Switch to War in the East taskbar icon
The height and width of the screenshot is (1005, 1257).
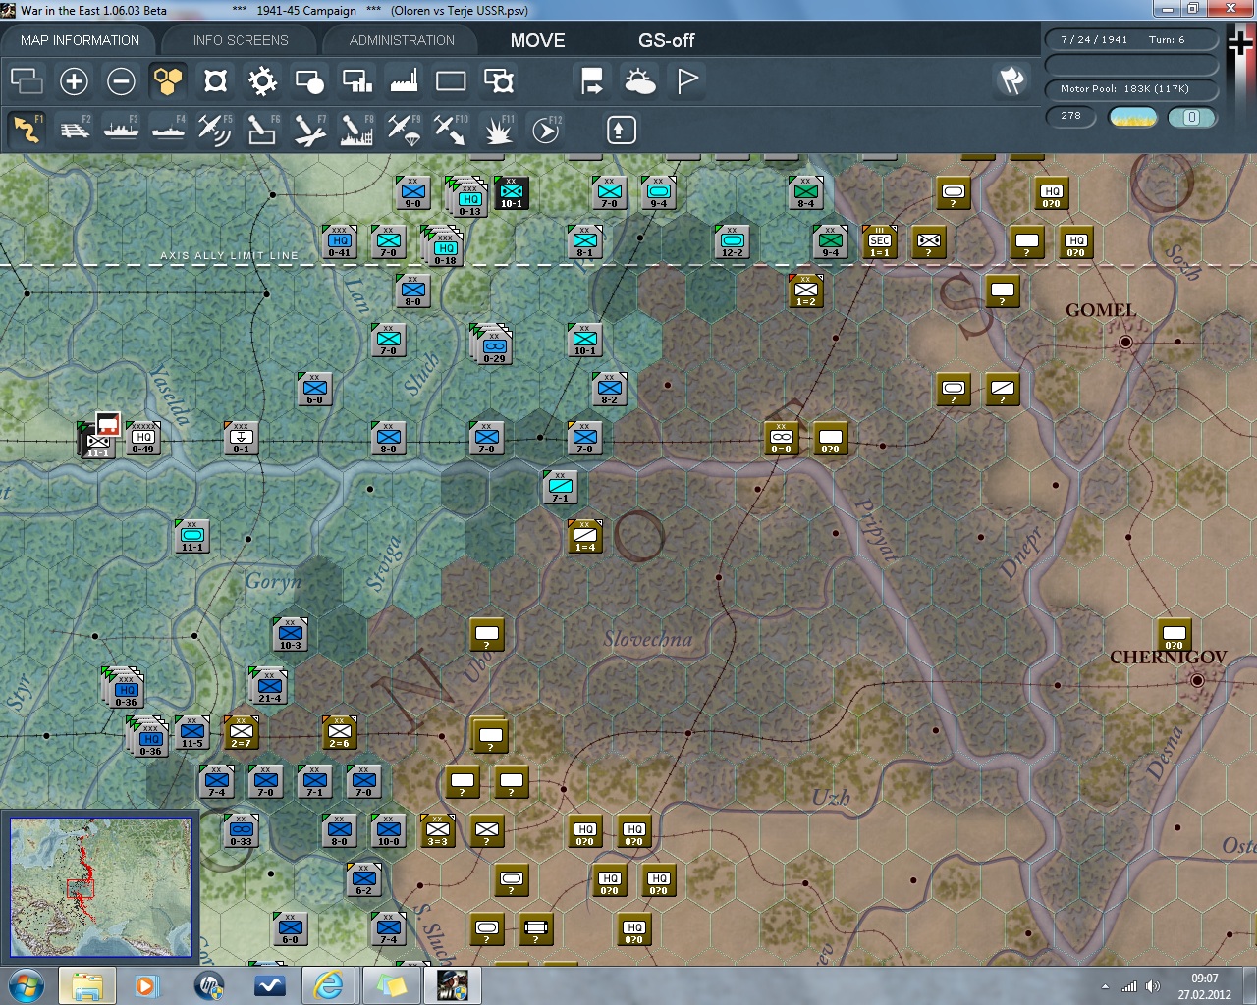453,985
